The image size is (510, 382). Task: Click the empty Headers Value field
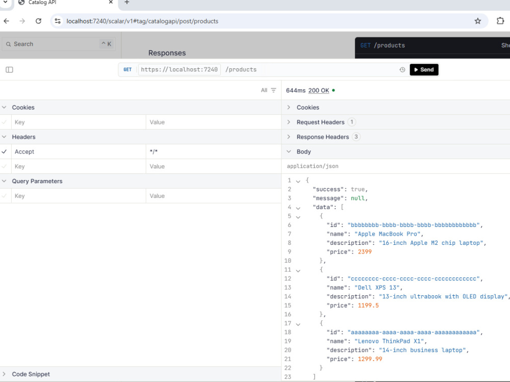213,167
